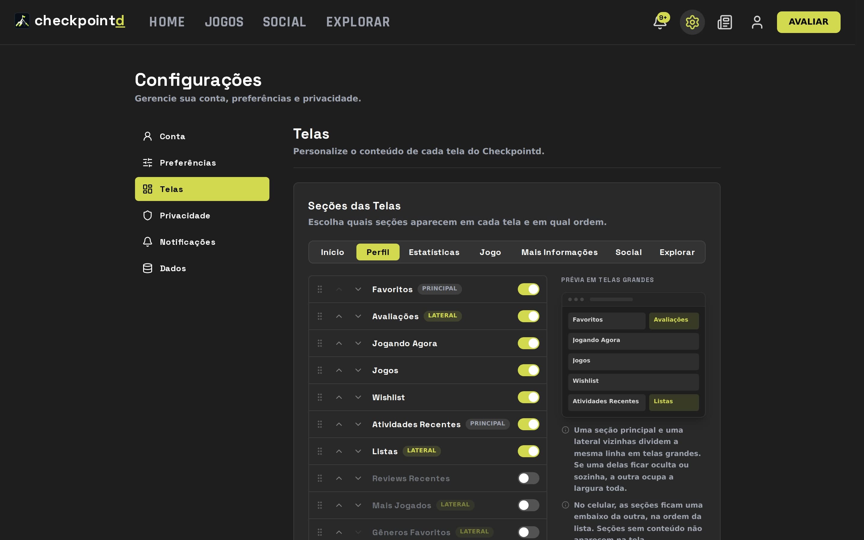This screenshot has width=864, height=540.
Task: Open the user profile icon
Action: [757, 22]
